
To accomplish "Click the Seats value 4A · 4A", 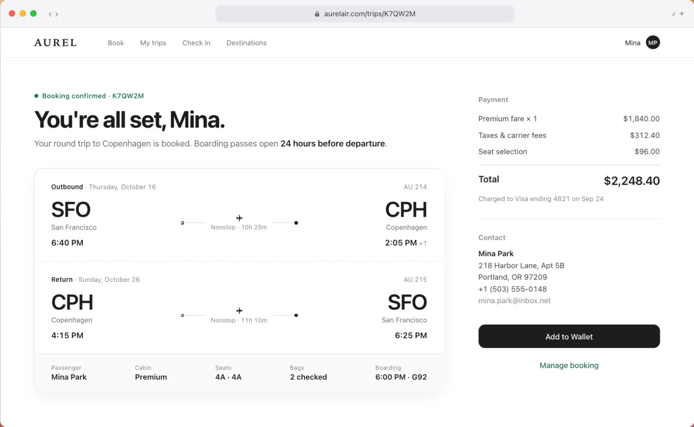I will (x=228, y=377).
